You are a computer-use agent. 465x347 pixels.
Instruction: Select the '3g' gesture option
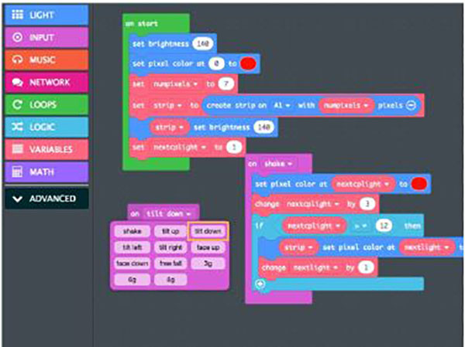click(208, 263)
